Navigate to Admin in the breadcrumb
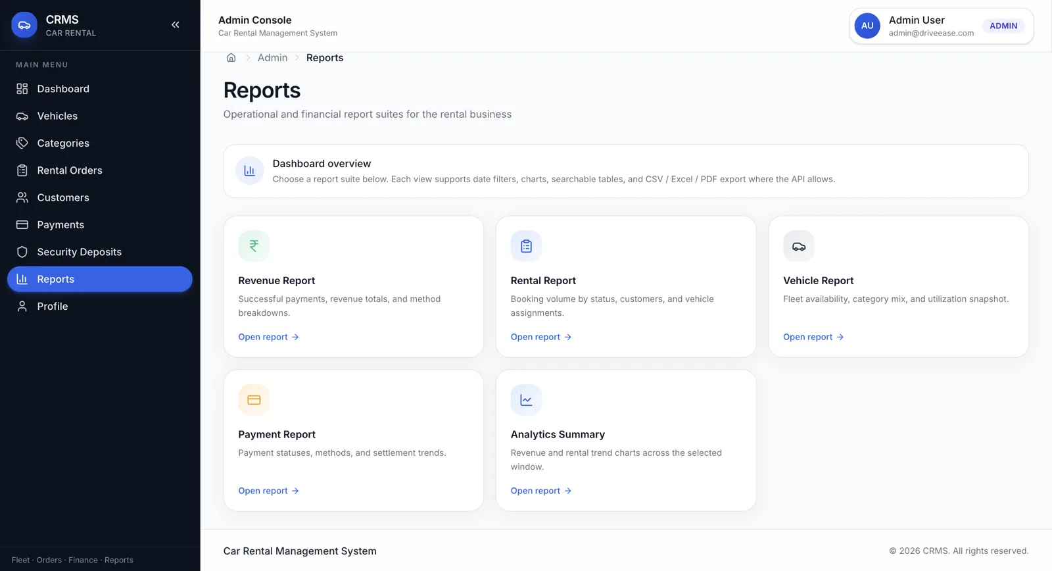This screenshot has width=1052, height=571. [273, 58]
